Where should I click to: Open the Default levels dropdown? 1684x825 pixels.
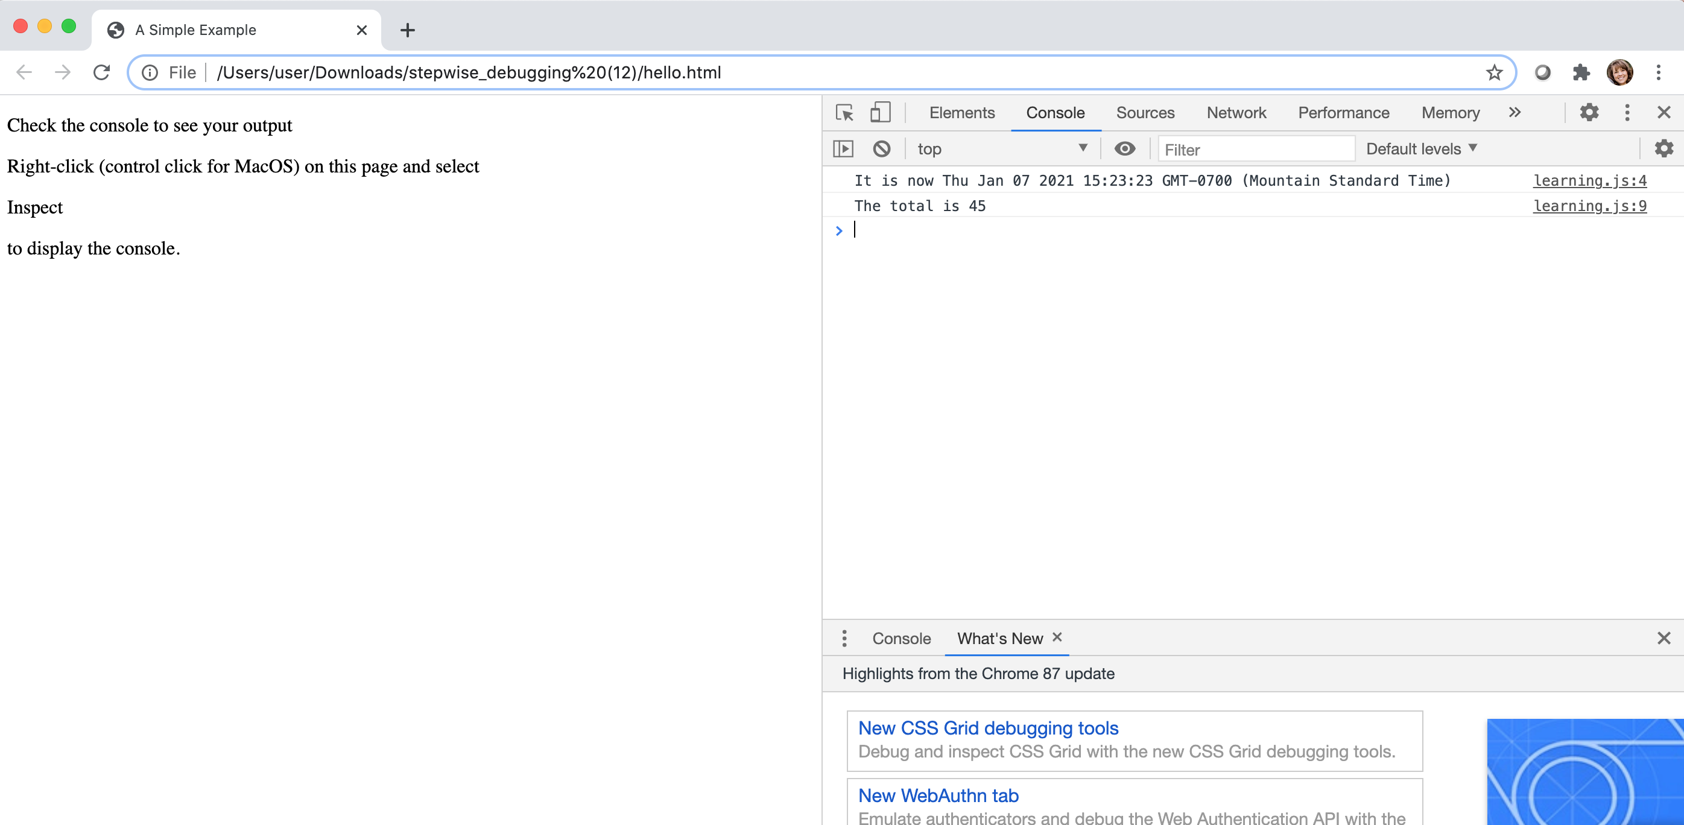pos(1421,149)
